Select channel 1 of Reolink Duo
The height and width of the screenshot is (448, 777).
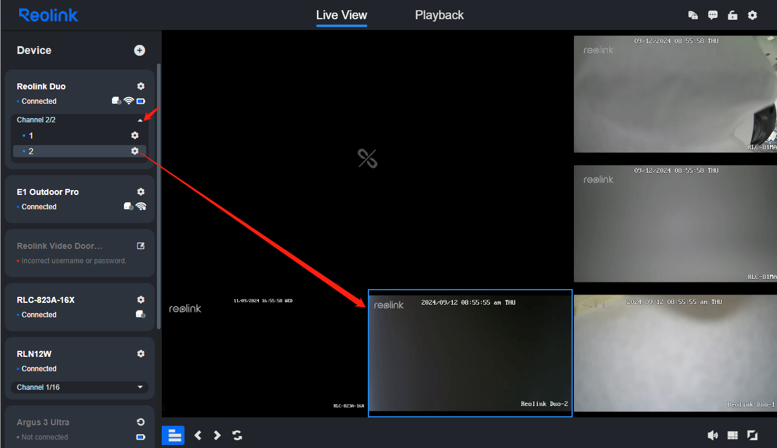coord(79,136)
